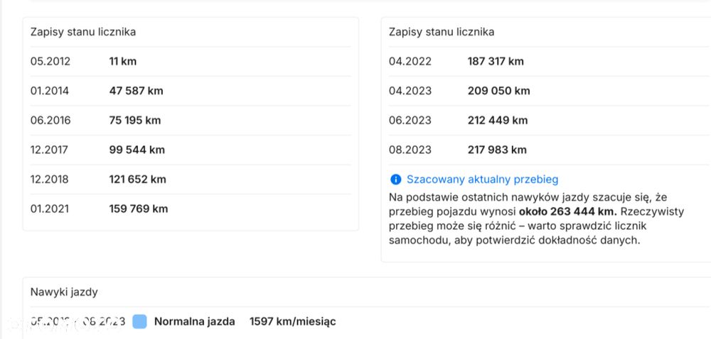Viewport: 711px width, 339px height.
Task: Click the 04.2022 date entry
Action: (x=410, y=61)
